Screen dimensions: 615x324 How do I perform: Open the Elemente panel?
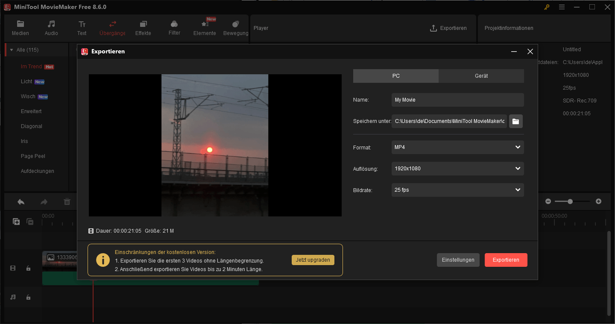204,28
